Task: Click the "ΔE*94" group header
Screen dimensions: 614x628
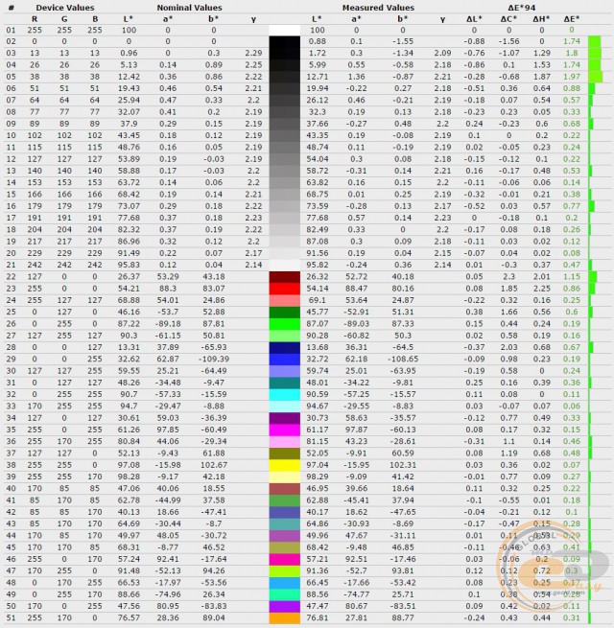Action: (x=521, y=8)
